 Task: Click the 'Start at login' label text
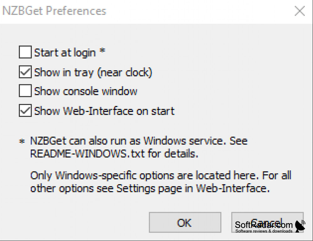[x=65, y=53]
